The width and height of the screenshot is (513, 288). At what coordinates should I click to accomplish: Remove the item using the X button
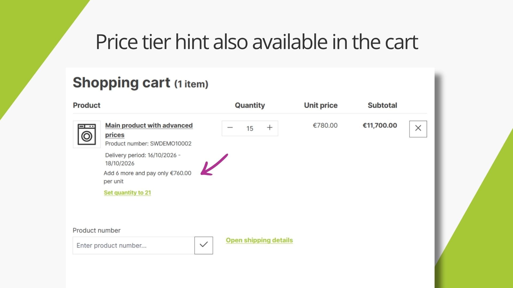pos(418,129)
